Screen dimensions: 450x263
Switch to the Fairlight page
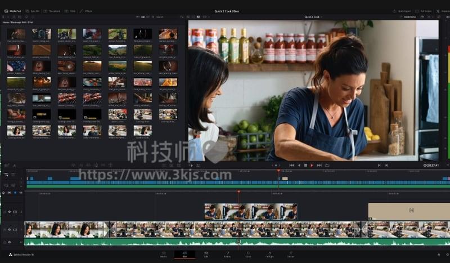coord(269,255)
